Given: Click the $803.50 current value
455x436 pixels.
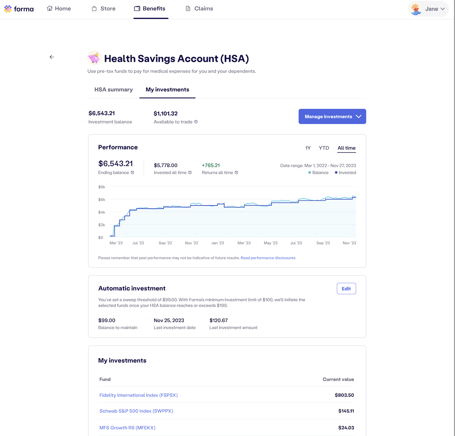Looking at the screenshot, I should tap(344, 395).
